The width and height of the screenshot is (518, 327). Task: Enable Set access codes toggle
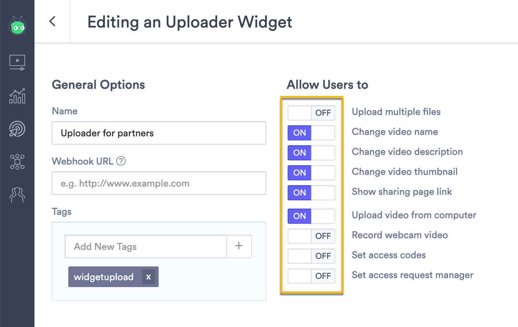pos(311,256)
